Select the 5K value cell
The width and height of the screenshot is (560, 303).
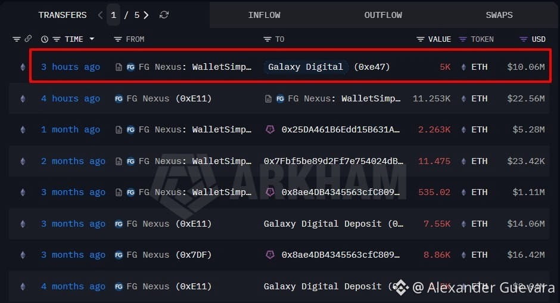(445, 67)
